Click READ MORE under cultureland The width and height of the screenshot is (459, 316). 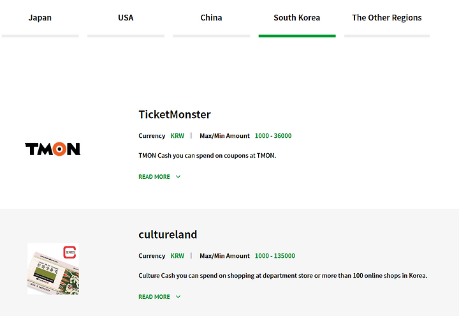(x=154, y=297)
